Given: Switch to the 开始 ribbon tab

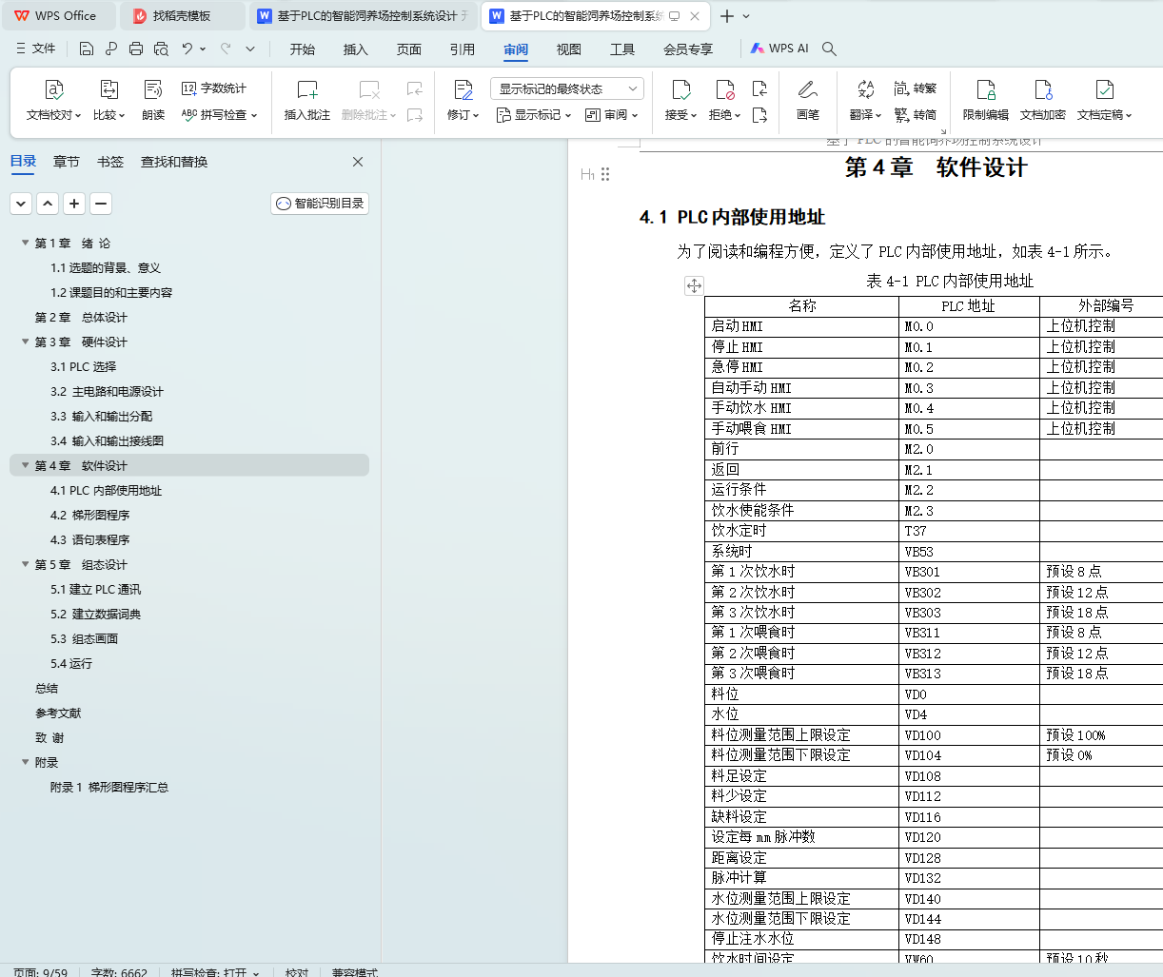Looking at the screenshot, I should click(303, 49).
